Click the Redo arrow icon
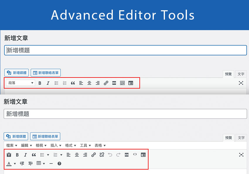Screen dimensions: 249x174 point(118,155)
